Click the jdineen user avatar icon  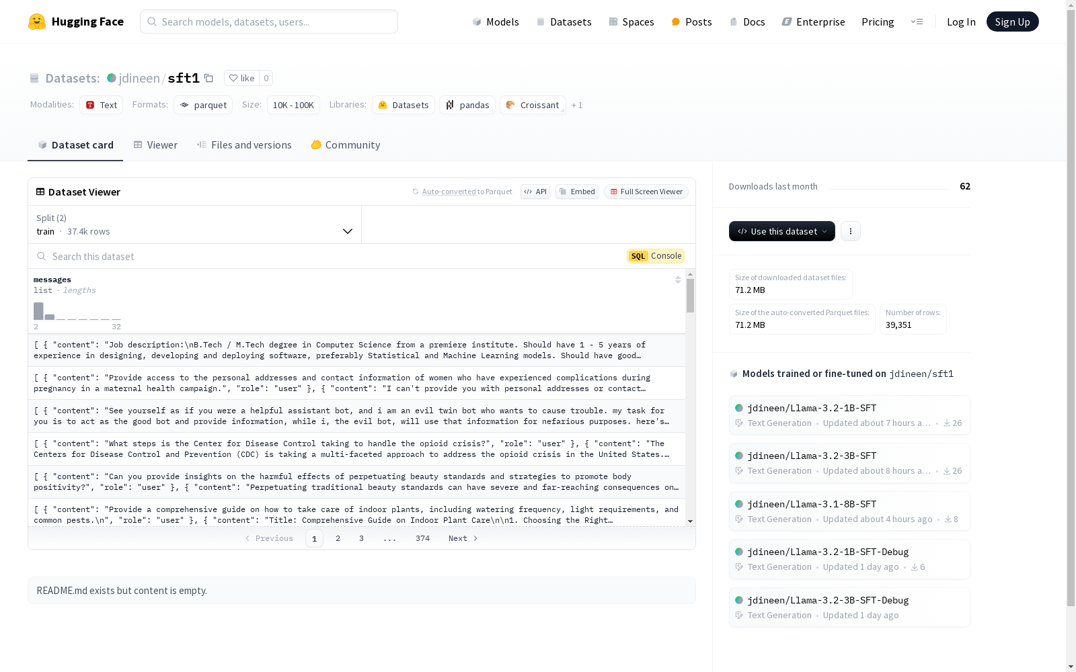tap(112, 78)
